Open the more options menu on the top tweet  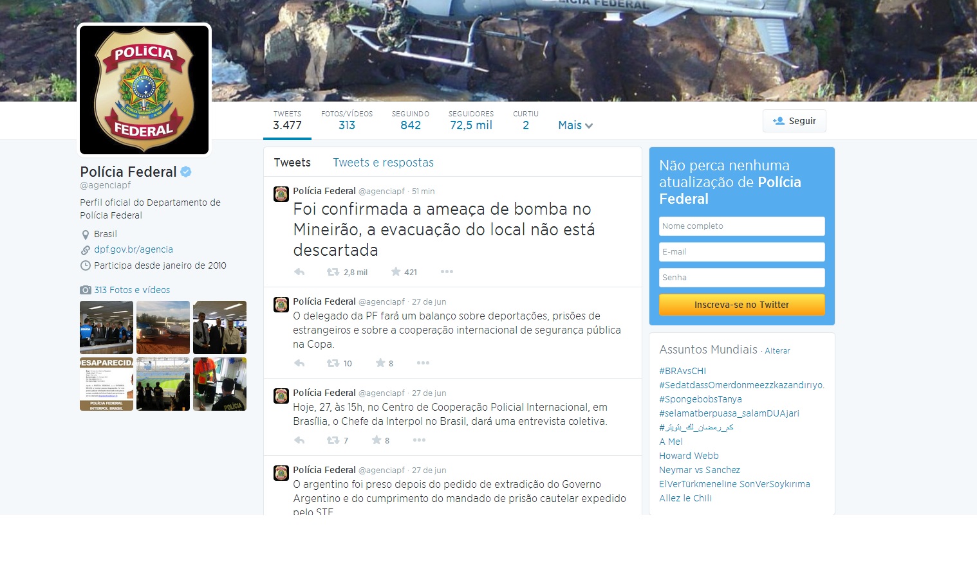point(447,272)
